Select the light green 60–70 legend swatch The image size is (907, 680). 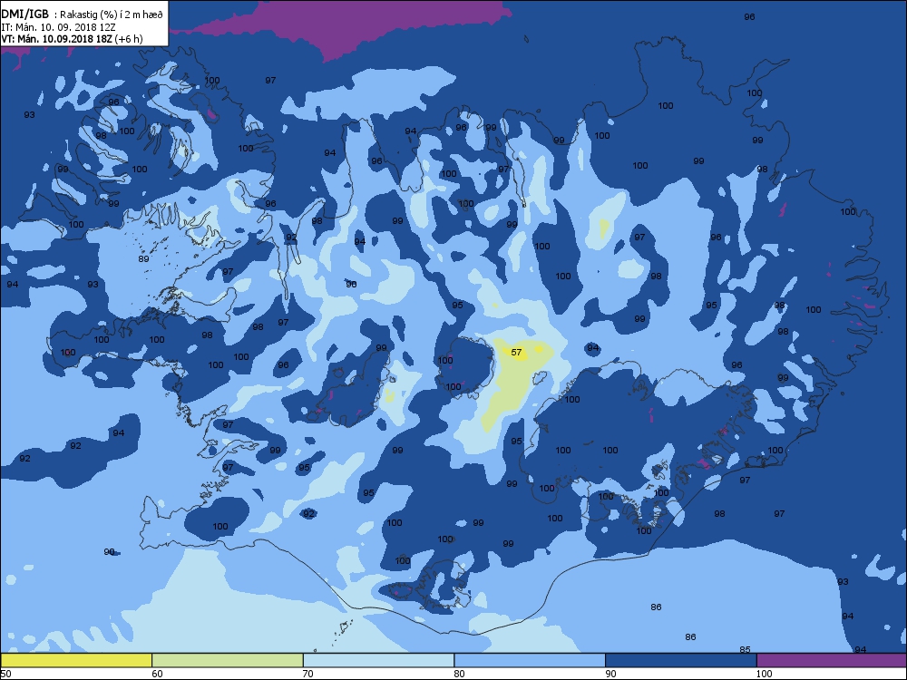click(228, 660)
